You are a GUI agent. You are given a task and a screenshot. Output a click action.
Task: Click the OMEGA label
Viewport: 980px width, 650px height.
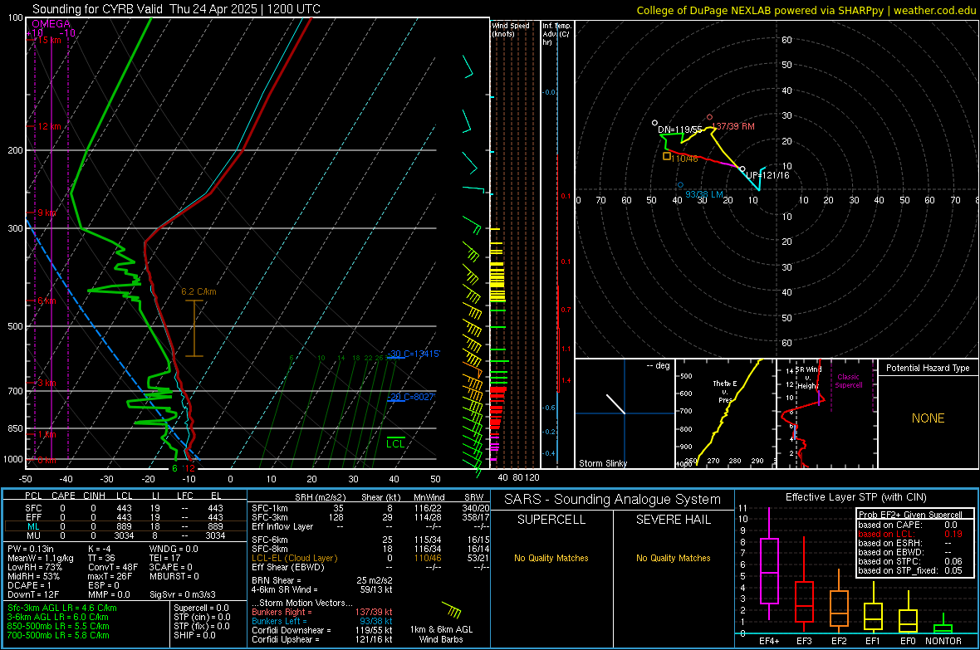(x=51, y=24)
